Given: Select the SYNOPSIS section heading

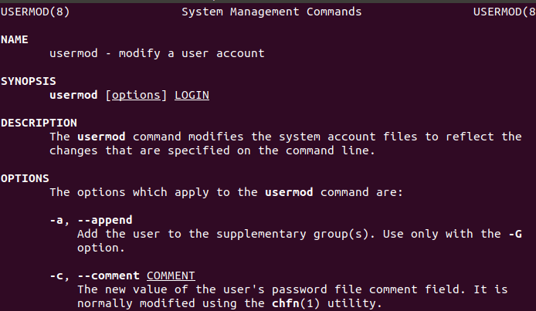Looking at the screenshot, I should [28, 81].
